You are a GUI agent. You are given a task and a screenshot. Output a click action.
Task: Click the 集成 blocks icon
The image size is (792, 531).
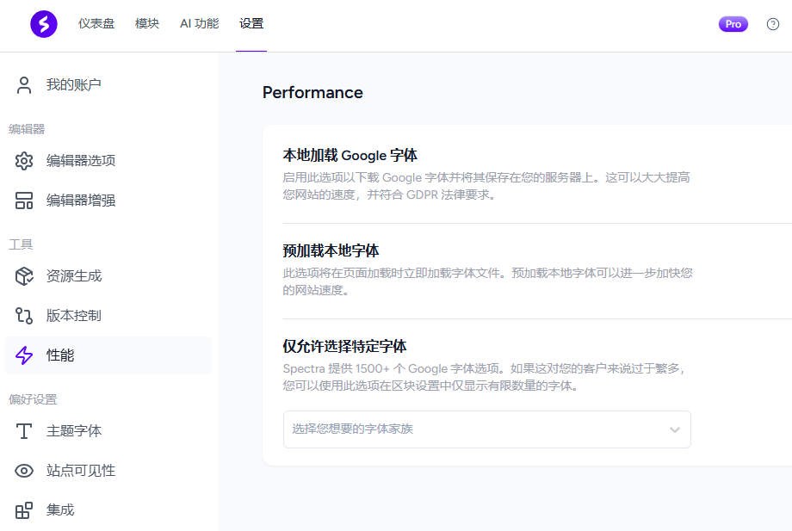point(24,510)
